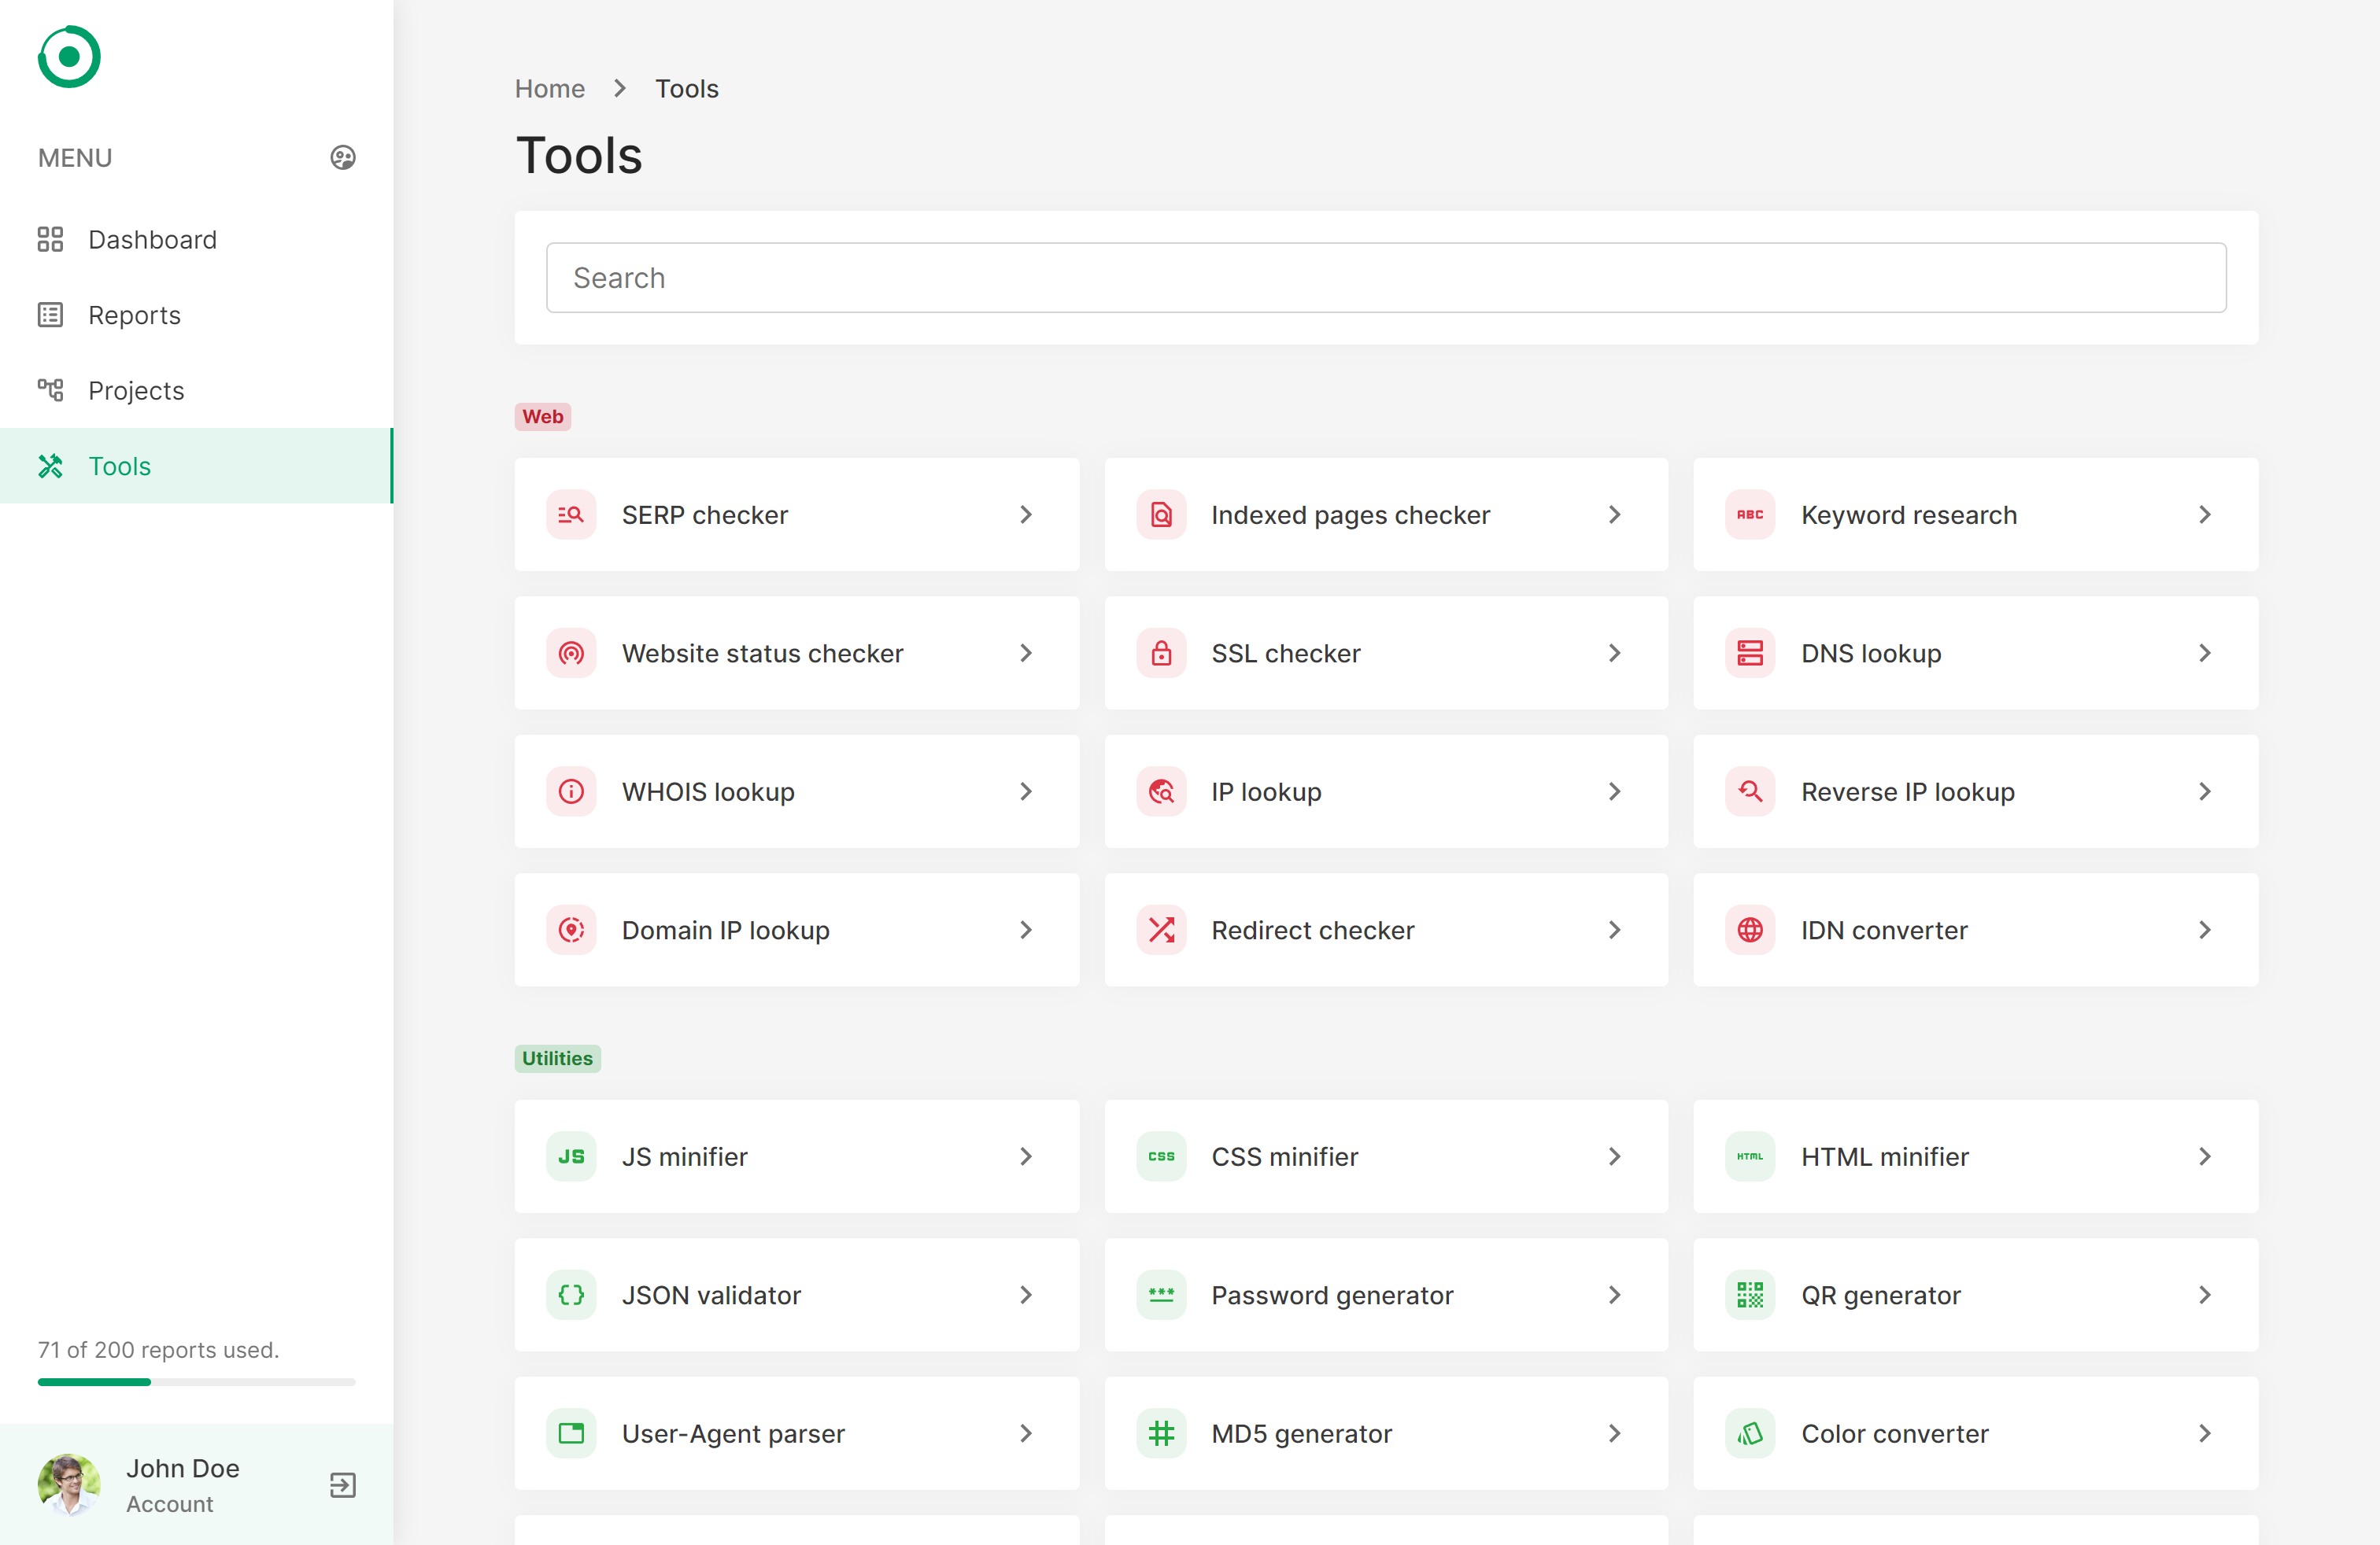Open Reports from the sidebar menu

pyautogui.click(x=134, y=314)
